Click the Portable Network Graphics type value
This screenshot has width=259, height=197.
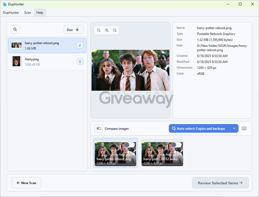coord(216,34)
